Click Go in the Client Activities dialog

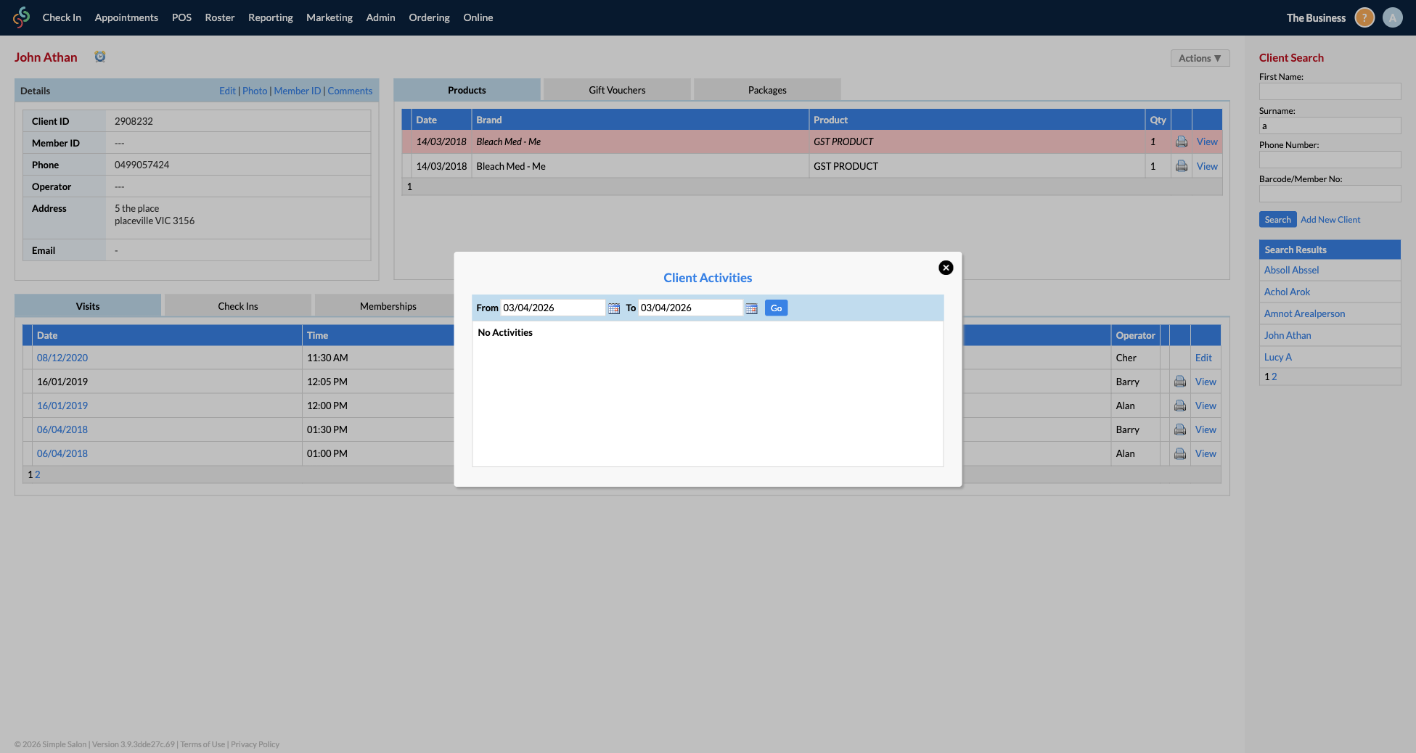[x=776, y=308]
